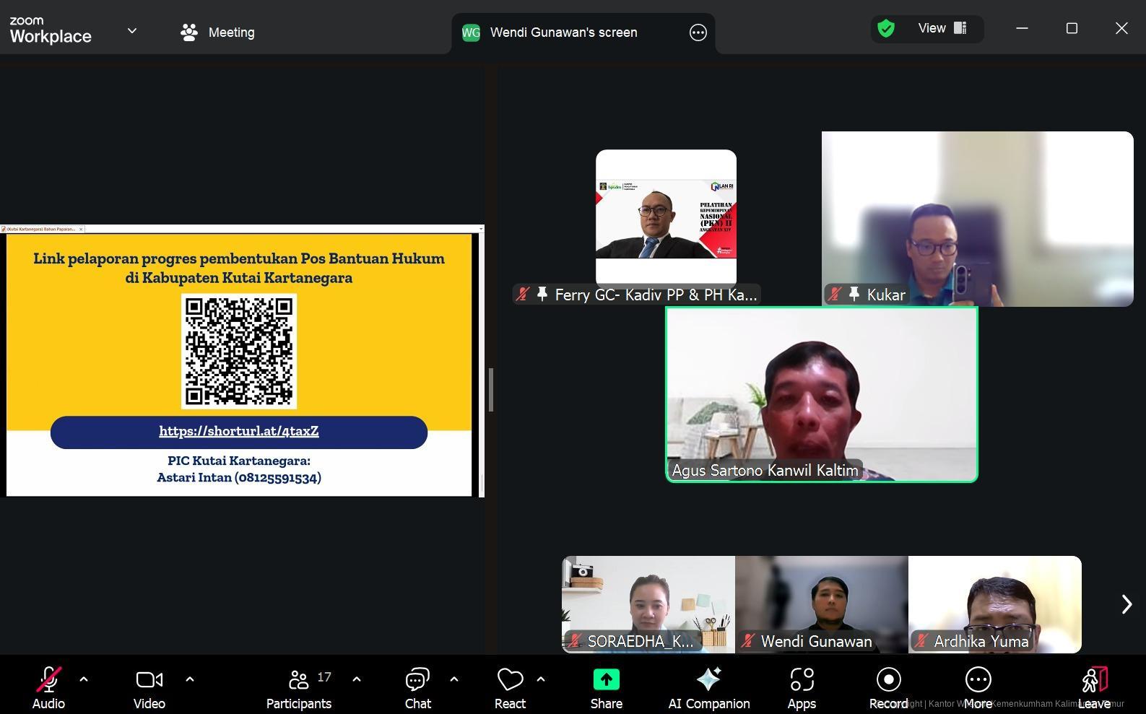This screenshot has width=1146, height=714.
Task: Expand video settings arrow next to Video
Action: 190,679
